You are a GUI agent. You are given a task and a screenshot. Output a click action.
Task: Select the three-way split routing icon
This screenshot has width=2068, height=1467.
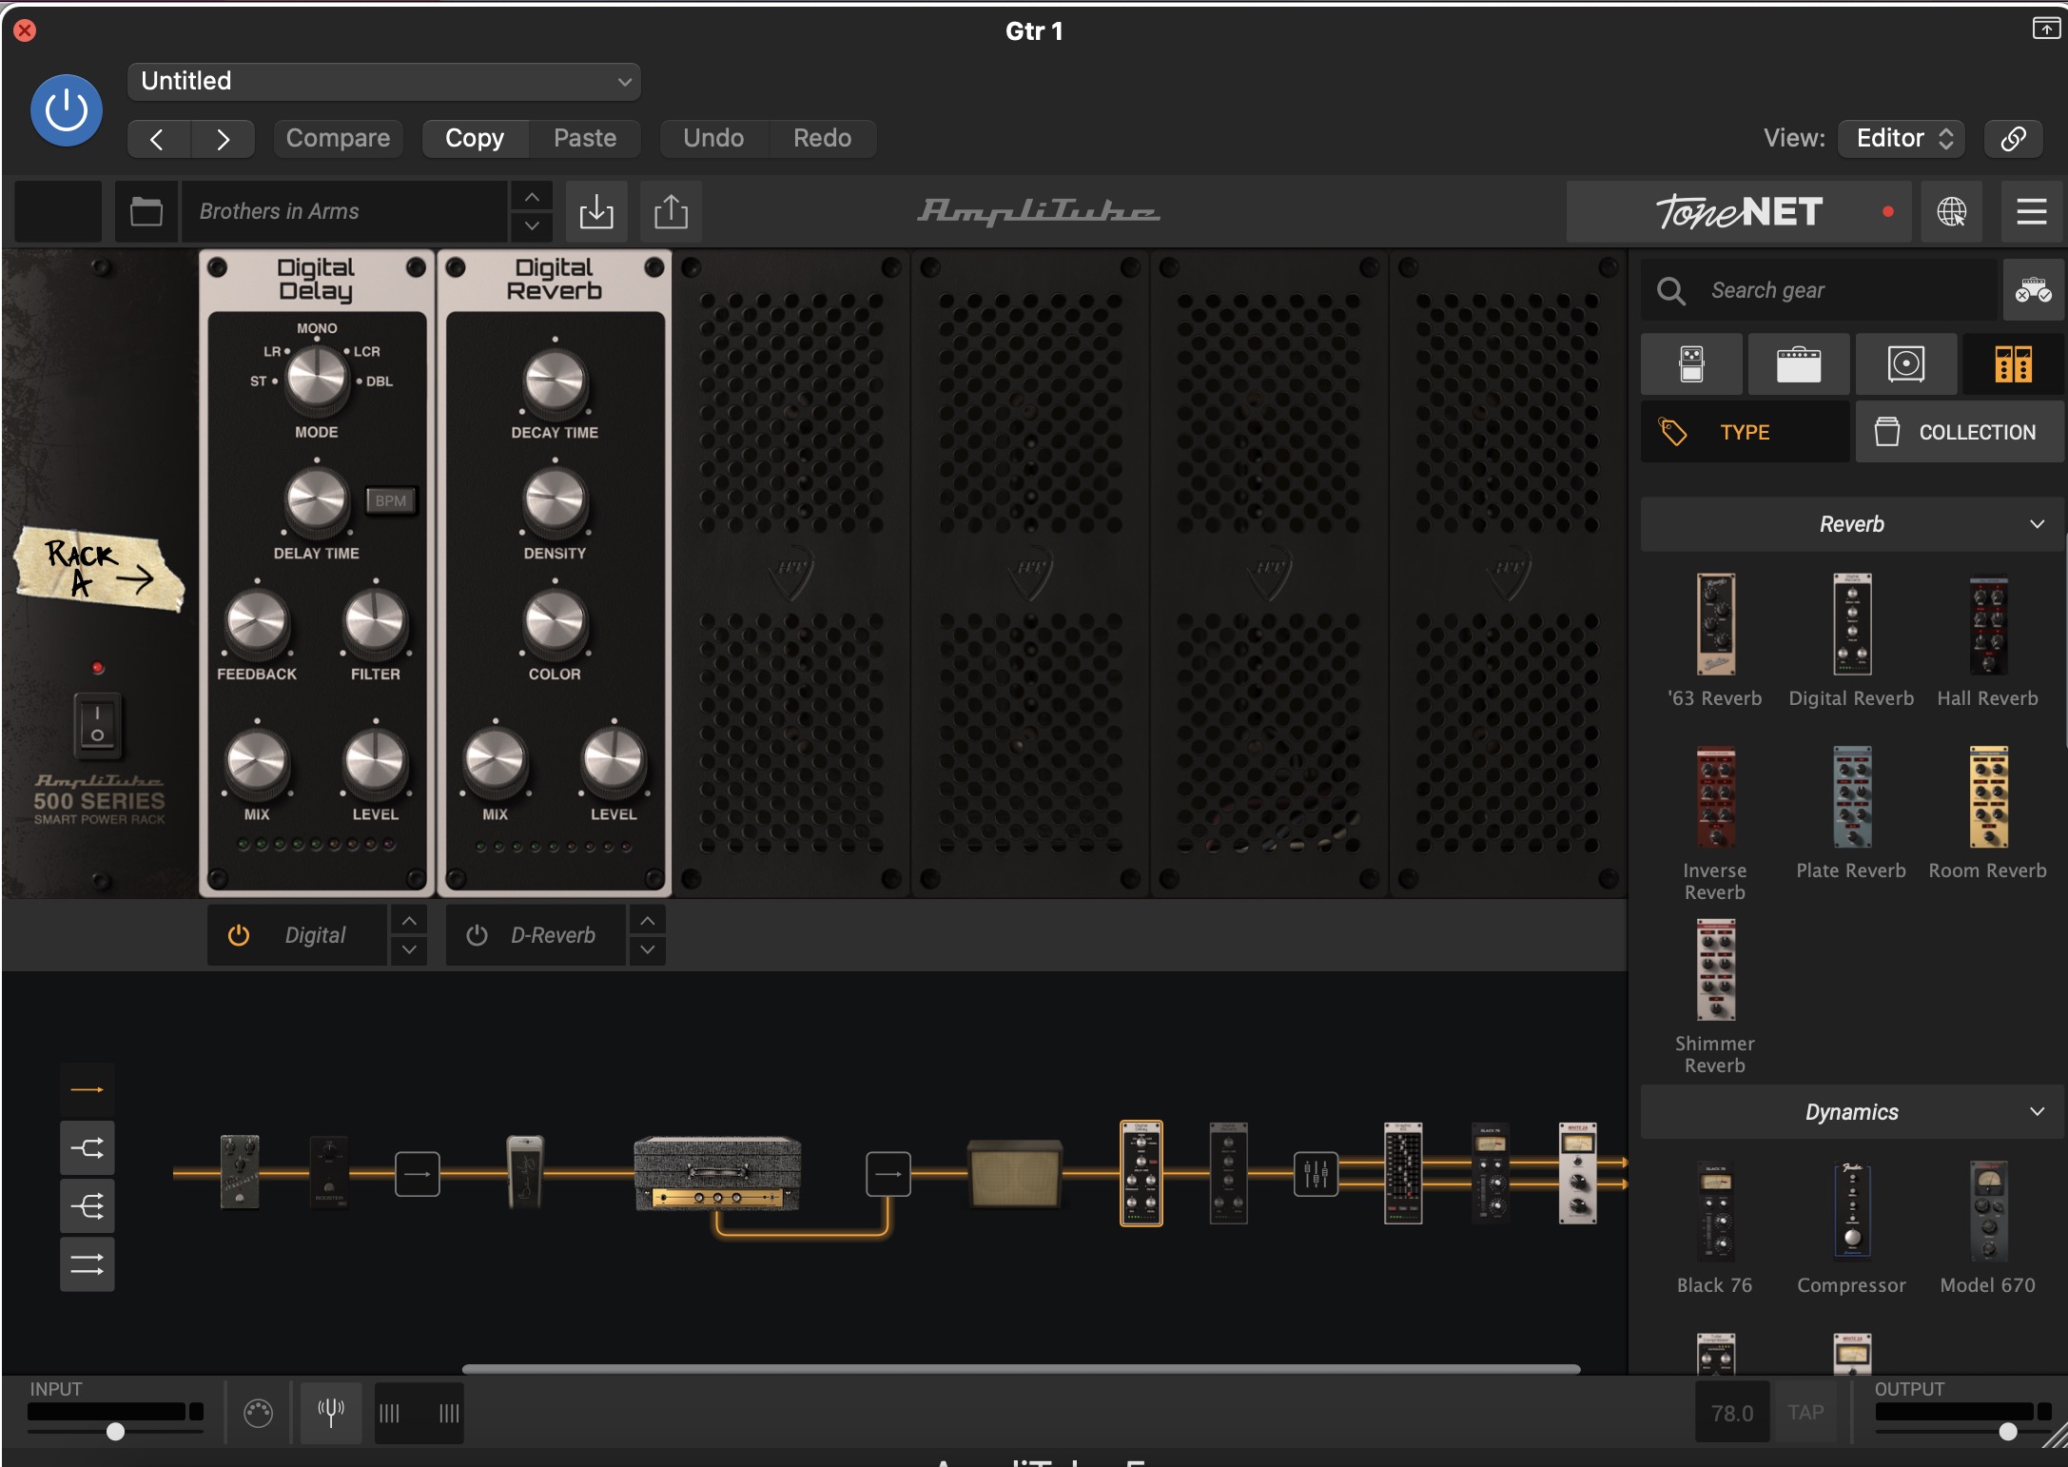[x=88, y=1207]
